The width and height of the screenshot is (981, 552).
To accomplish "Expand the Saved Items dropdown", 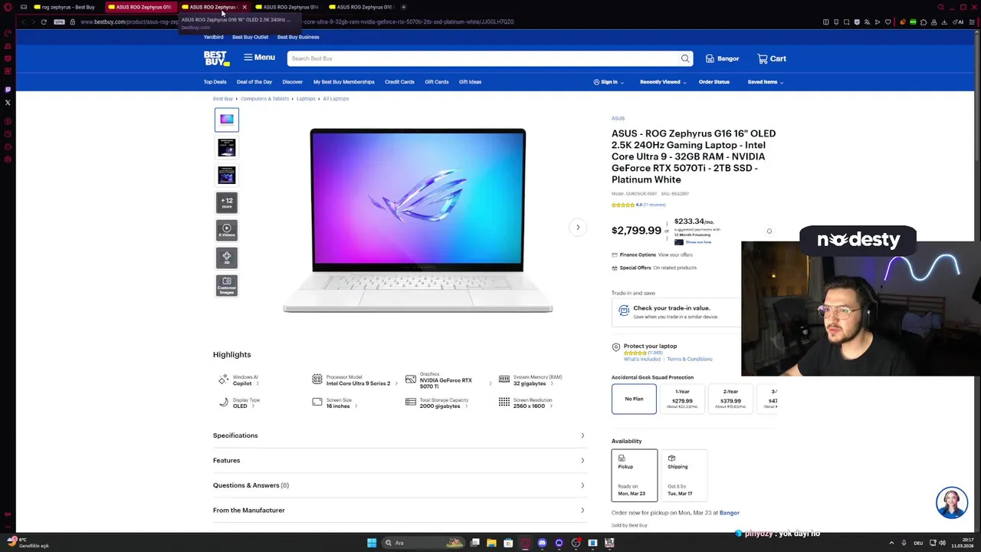I will pos(765,82).
